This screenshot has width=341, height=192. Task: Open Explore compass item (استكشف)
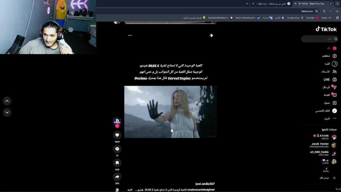click(329, 56)
